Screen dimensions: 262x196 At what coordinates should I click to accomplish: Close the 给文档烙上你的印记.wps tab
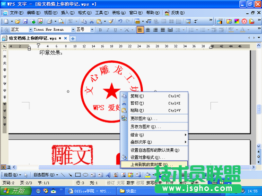(65, 38)
